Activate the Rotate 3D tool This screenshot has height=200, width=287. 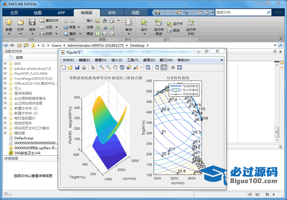click(122, 67)
